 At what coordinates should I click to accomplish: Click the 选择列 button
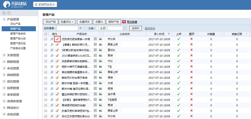coord(136,28)
